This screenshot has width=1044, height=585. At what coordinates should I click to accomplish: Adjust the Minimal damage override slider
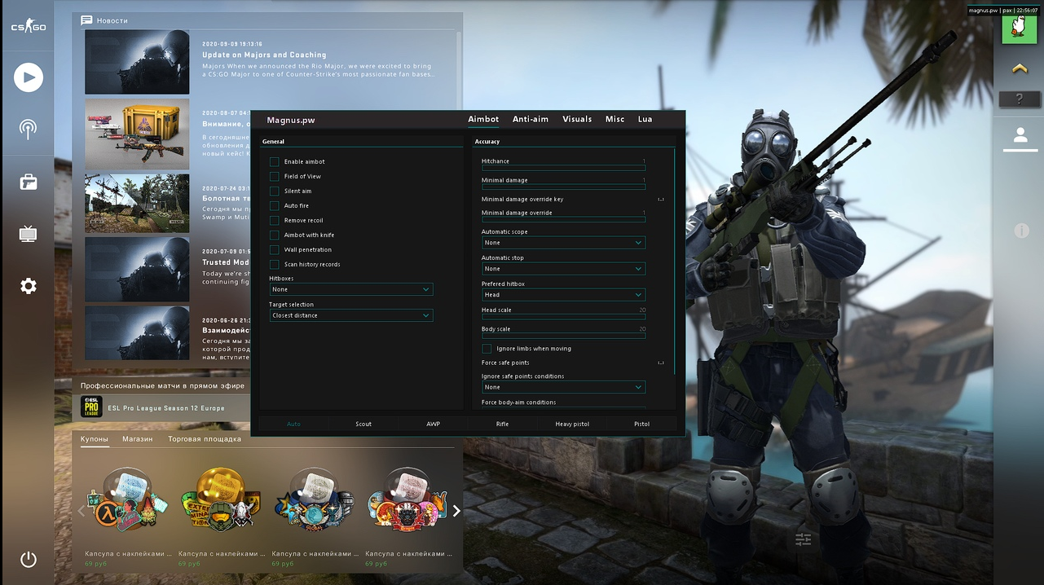click(563, 219)
